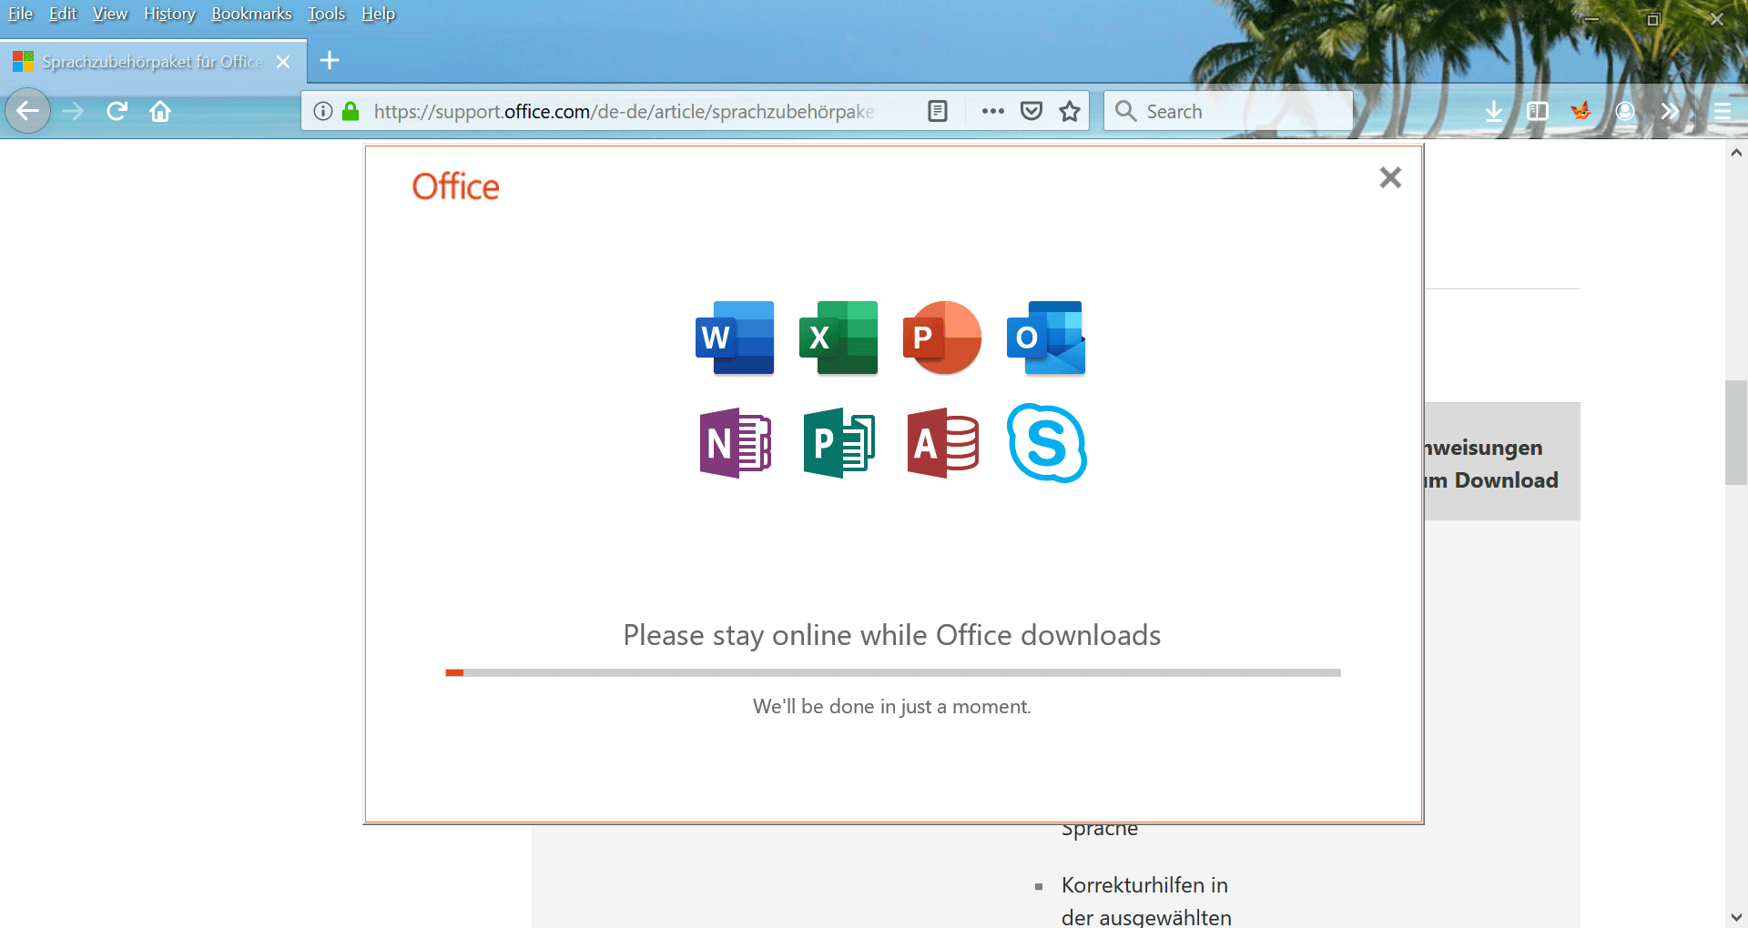Expand more toolbar tools chevron
The image size is (1748, 928).
(1670, 111)
